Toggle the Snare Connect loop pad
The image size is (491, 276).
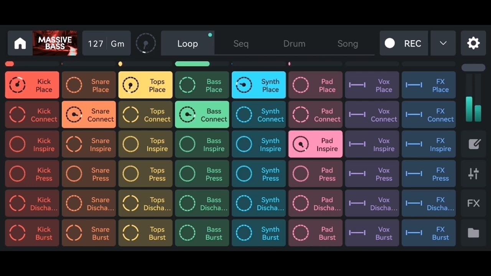coord(89,115)
